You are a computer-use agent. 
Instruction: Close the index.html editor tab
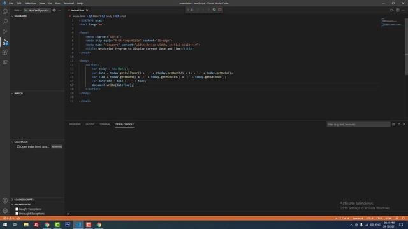(87, 10)
